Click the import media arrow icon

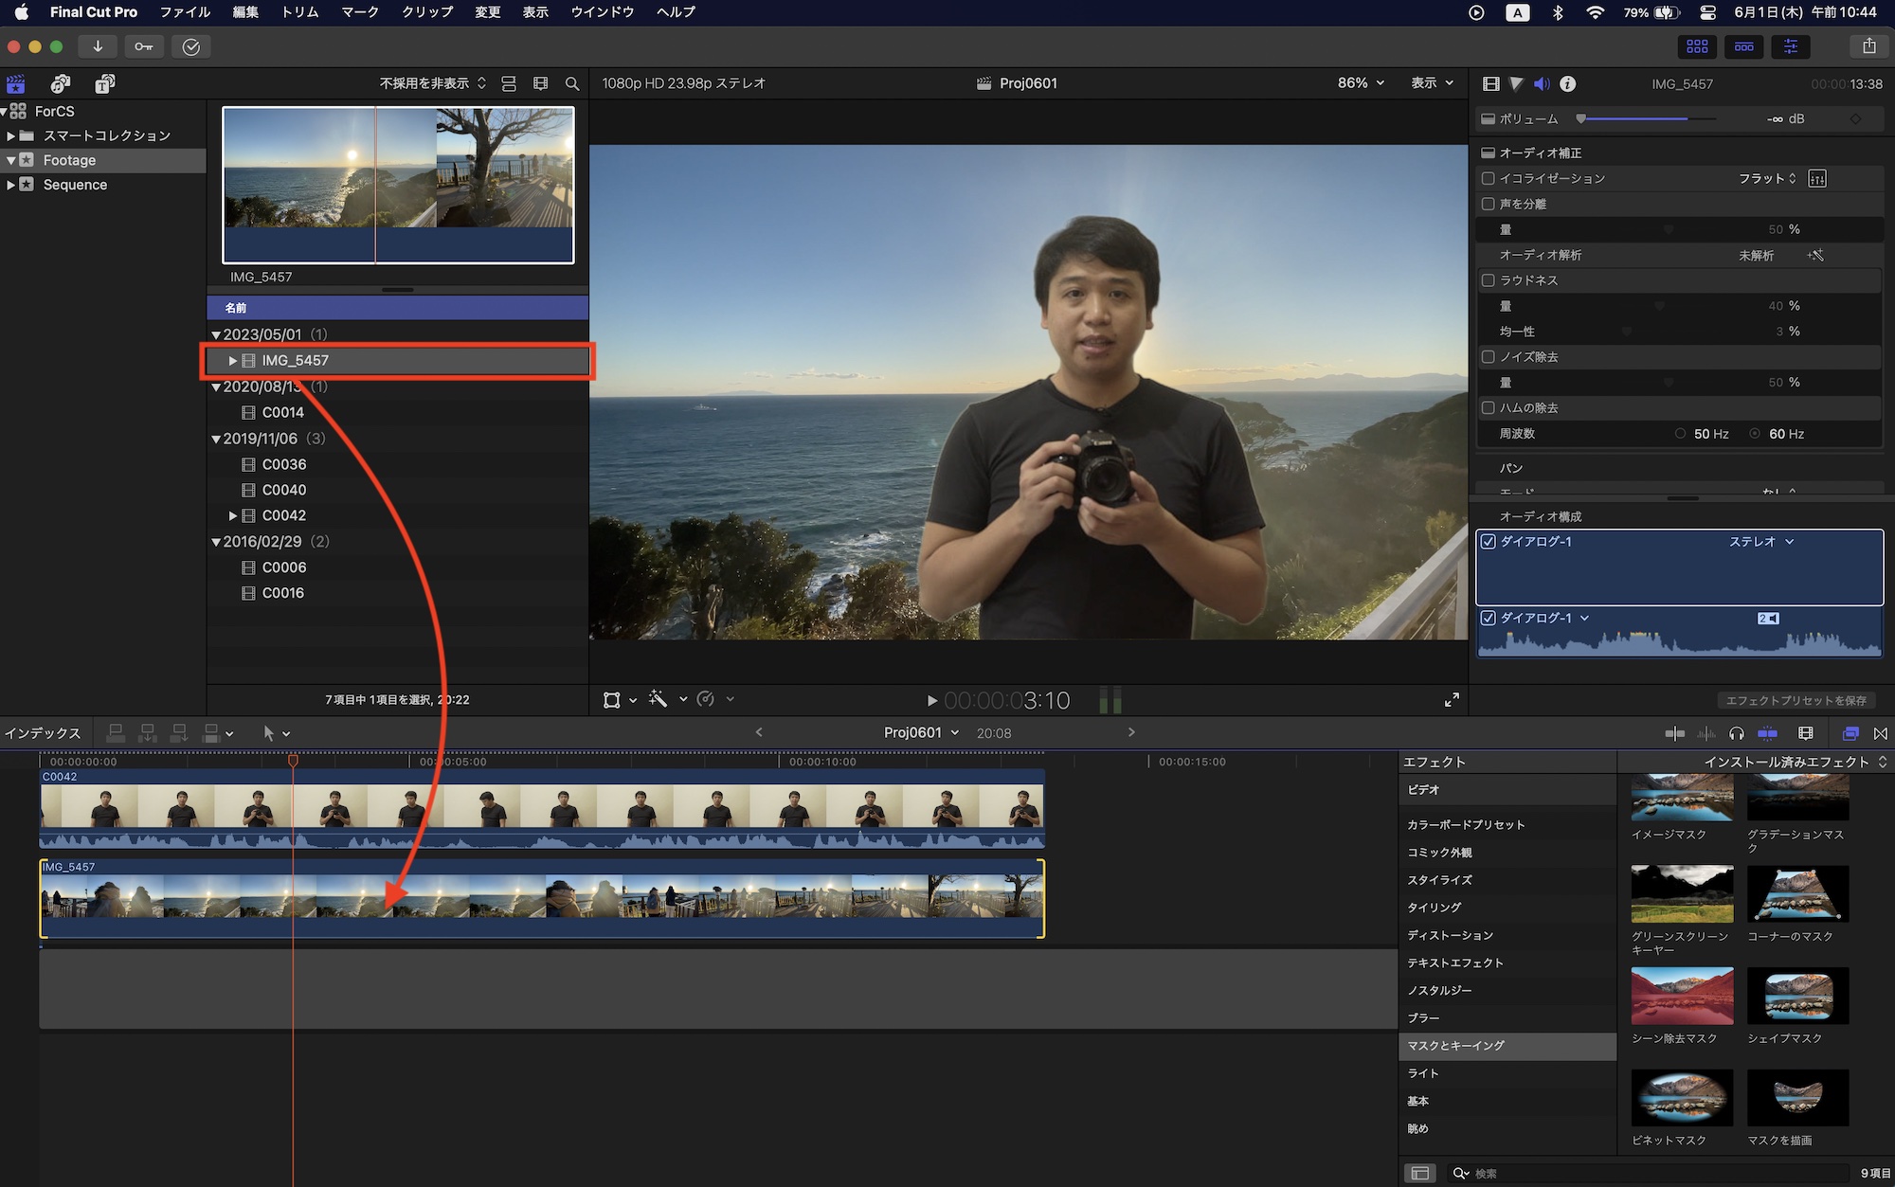click(98, 46)
